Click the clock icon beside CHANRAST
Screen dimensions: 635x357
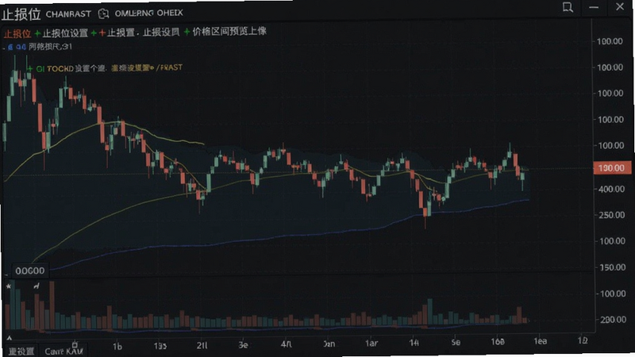tap(104, 13)
